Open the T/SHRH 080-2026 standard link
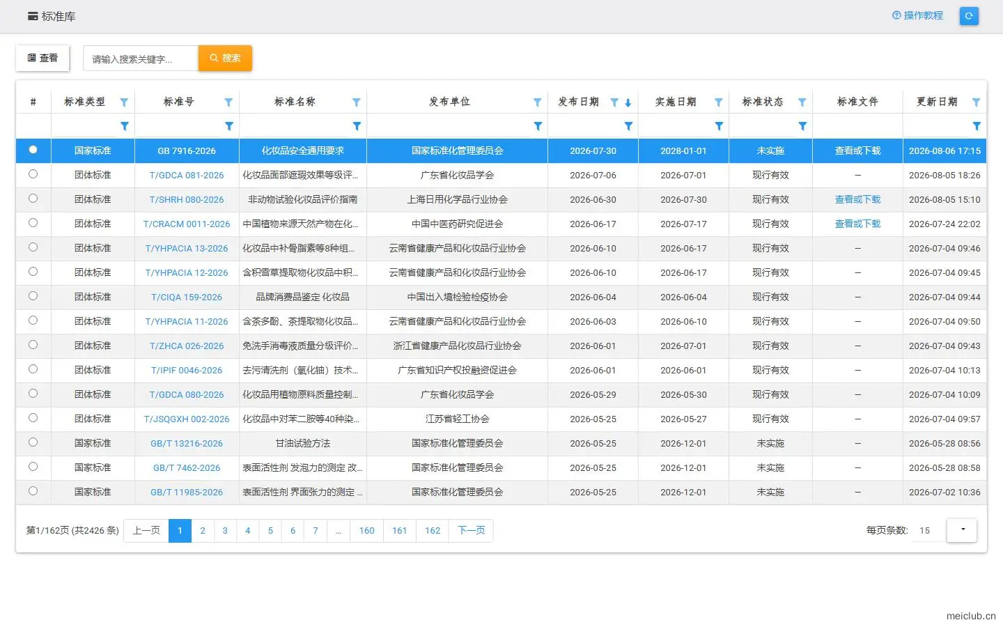1003x627 pixels. click(187, 200)
